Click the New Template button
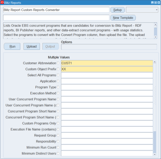 click(x=123, y=18)
